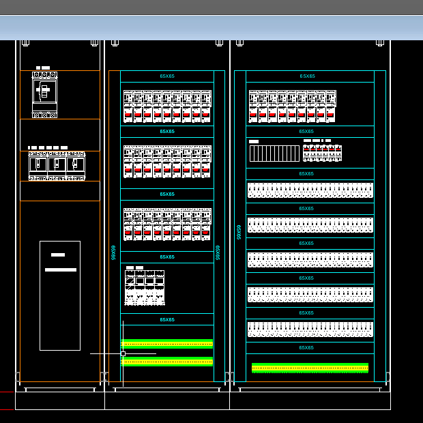
Task: Click the gray window title bar
Action: pyautogui.click(x=211, y=8)
